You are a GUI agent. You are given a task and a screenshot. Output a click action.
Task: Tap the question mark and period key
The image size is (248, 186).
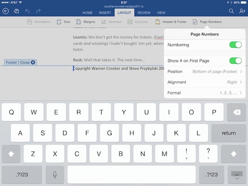pos(208,154)
